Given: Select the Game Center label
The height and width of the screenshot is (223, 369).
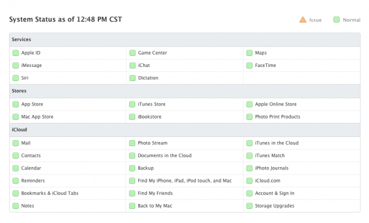Looking at the screenshot, I should point(153,53).
